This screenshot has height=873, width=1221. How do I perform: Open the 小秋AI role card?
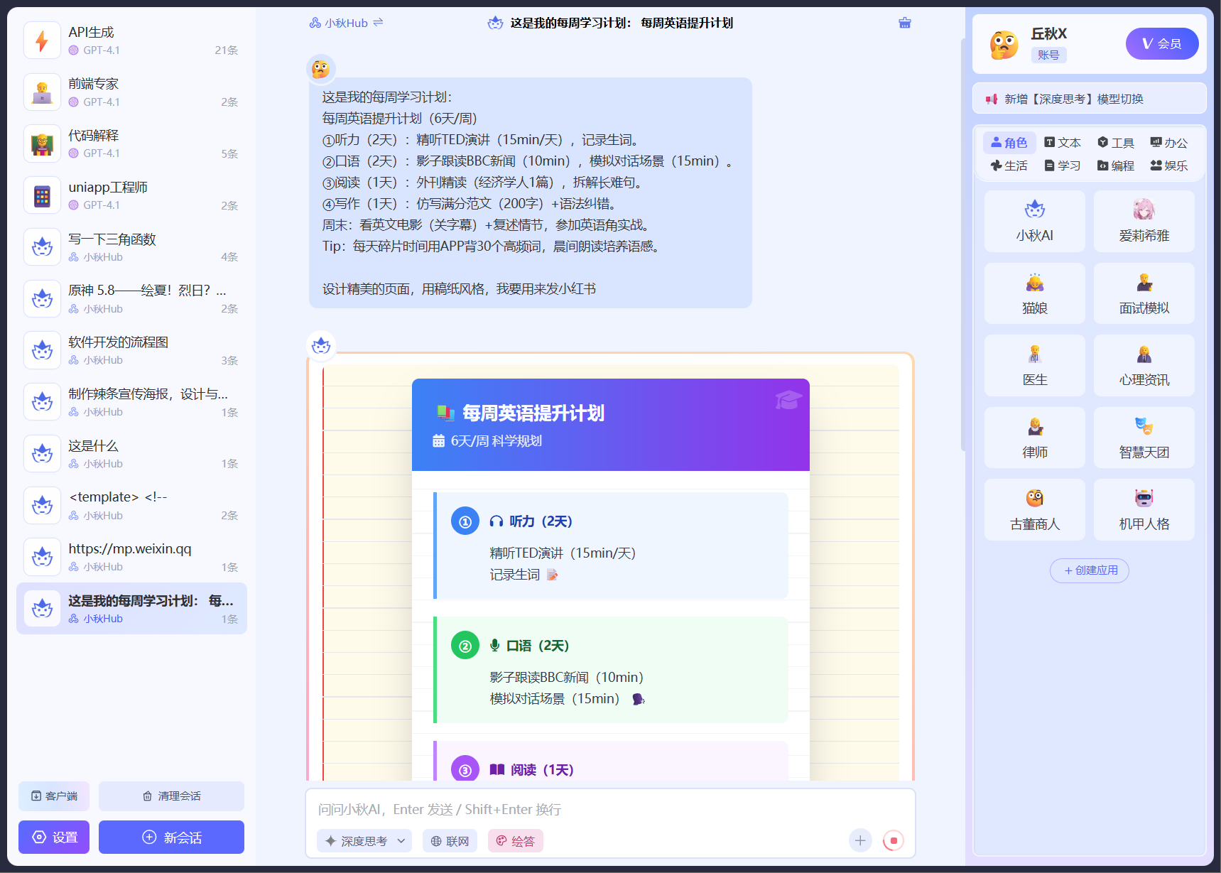1034,221
